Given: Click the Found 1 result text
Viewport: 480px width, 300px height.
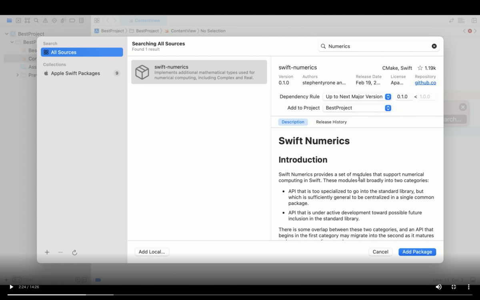Looking at the screenshot, I should pos(146,50).
